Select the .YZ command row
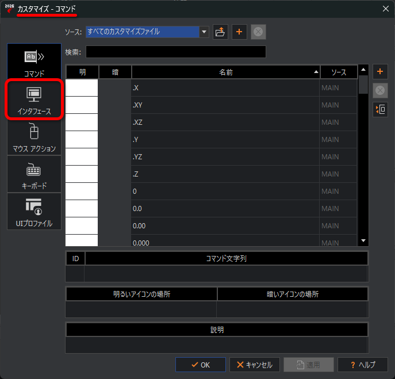Screen dimensions: 395x379 [224, 156]
